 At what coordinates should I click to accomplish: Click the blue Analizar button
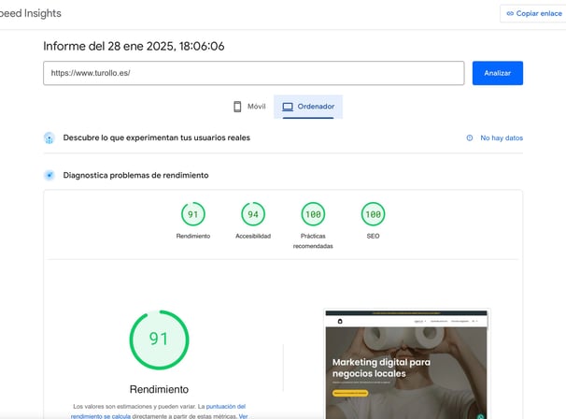498,73
